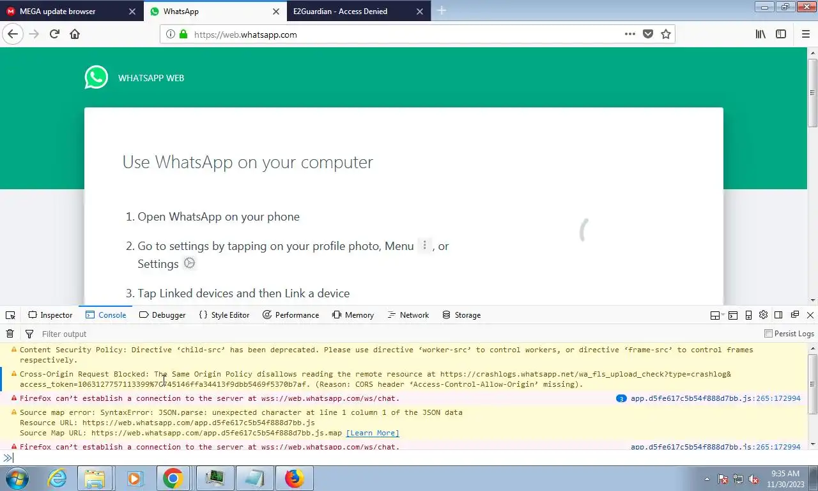Open the Network devtools tab

(x=408, y=315)
